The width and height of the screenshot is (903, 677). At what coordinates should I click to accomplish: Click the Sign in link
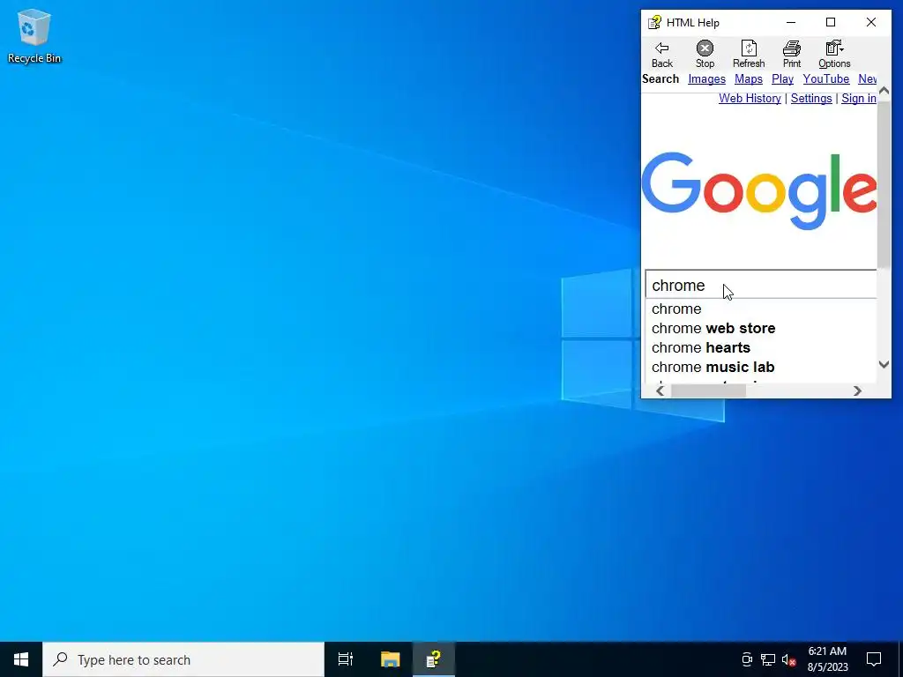[x=859, y=99]
